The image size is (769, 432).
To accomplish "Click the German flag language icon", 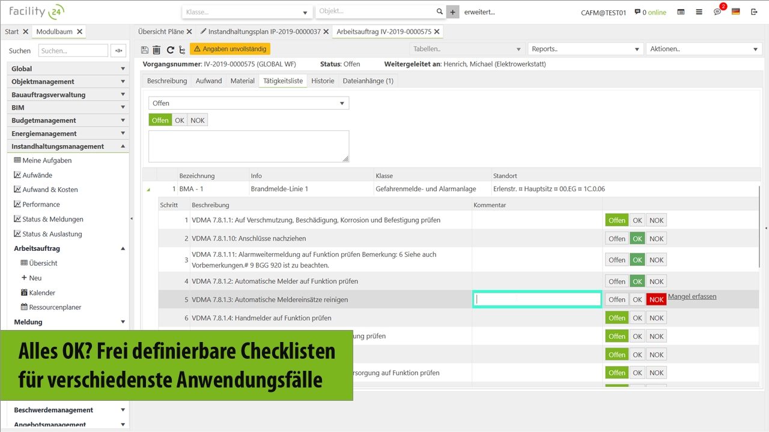I will (x=735, y=12).
